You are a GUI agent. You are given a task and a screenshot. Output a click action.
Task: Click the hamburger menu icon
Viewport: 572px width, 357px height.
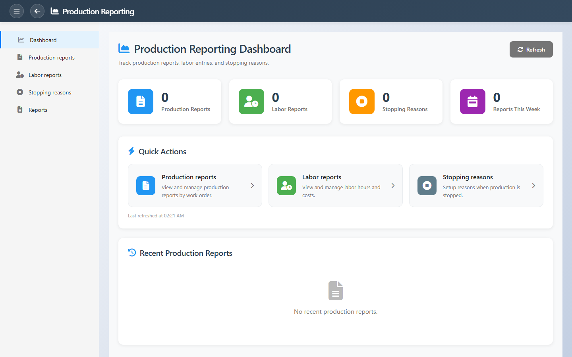[x=17, y=11]
